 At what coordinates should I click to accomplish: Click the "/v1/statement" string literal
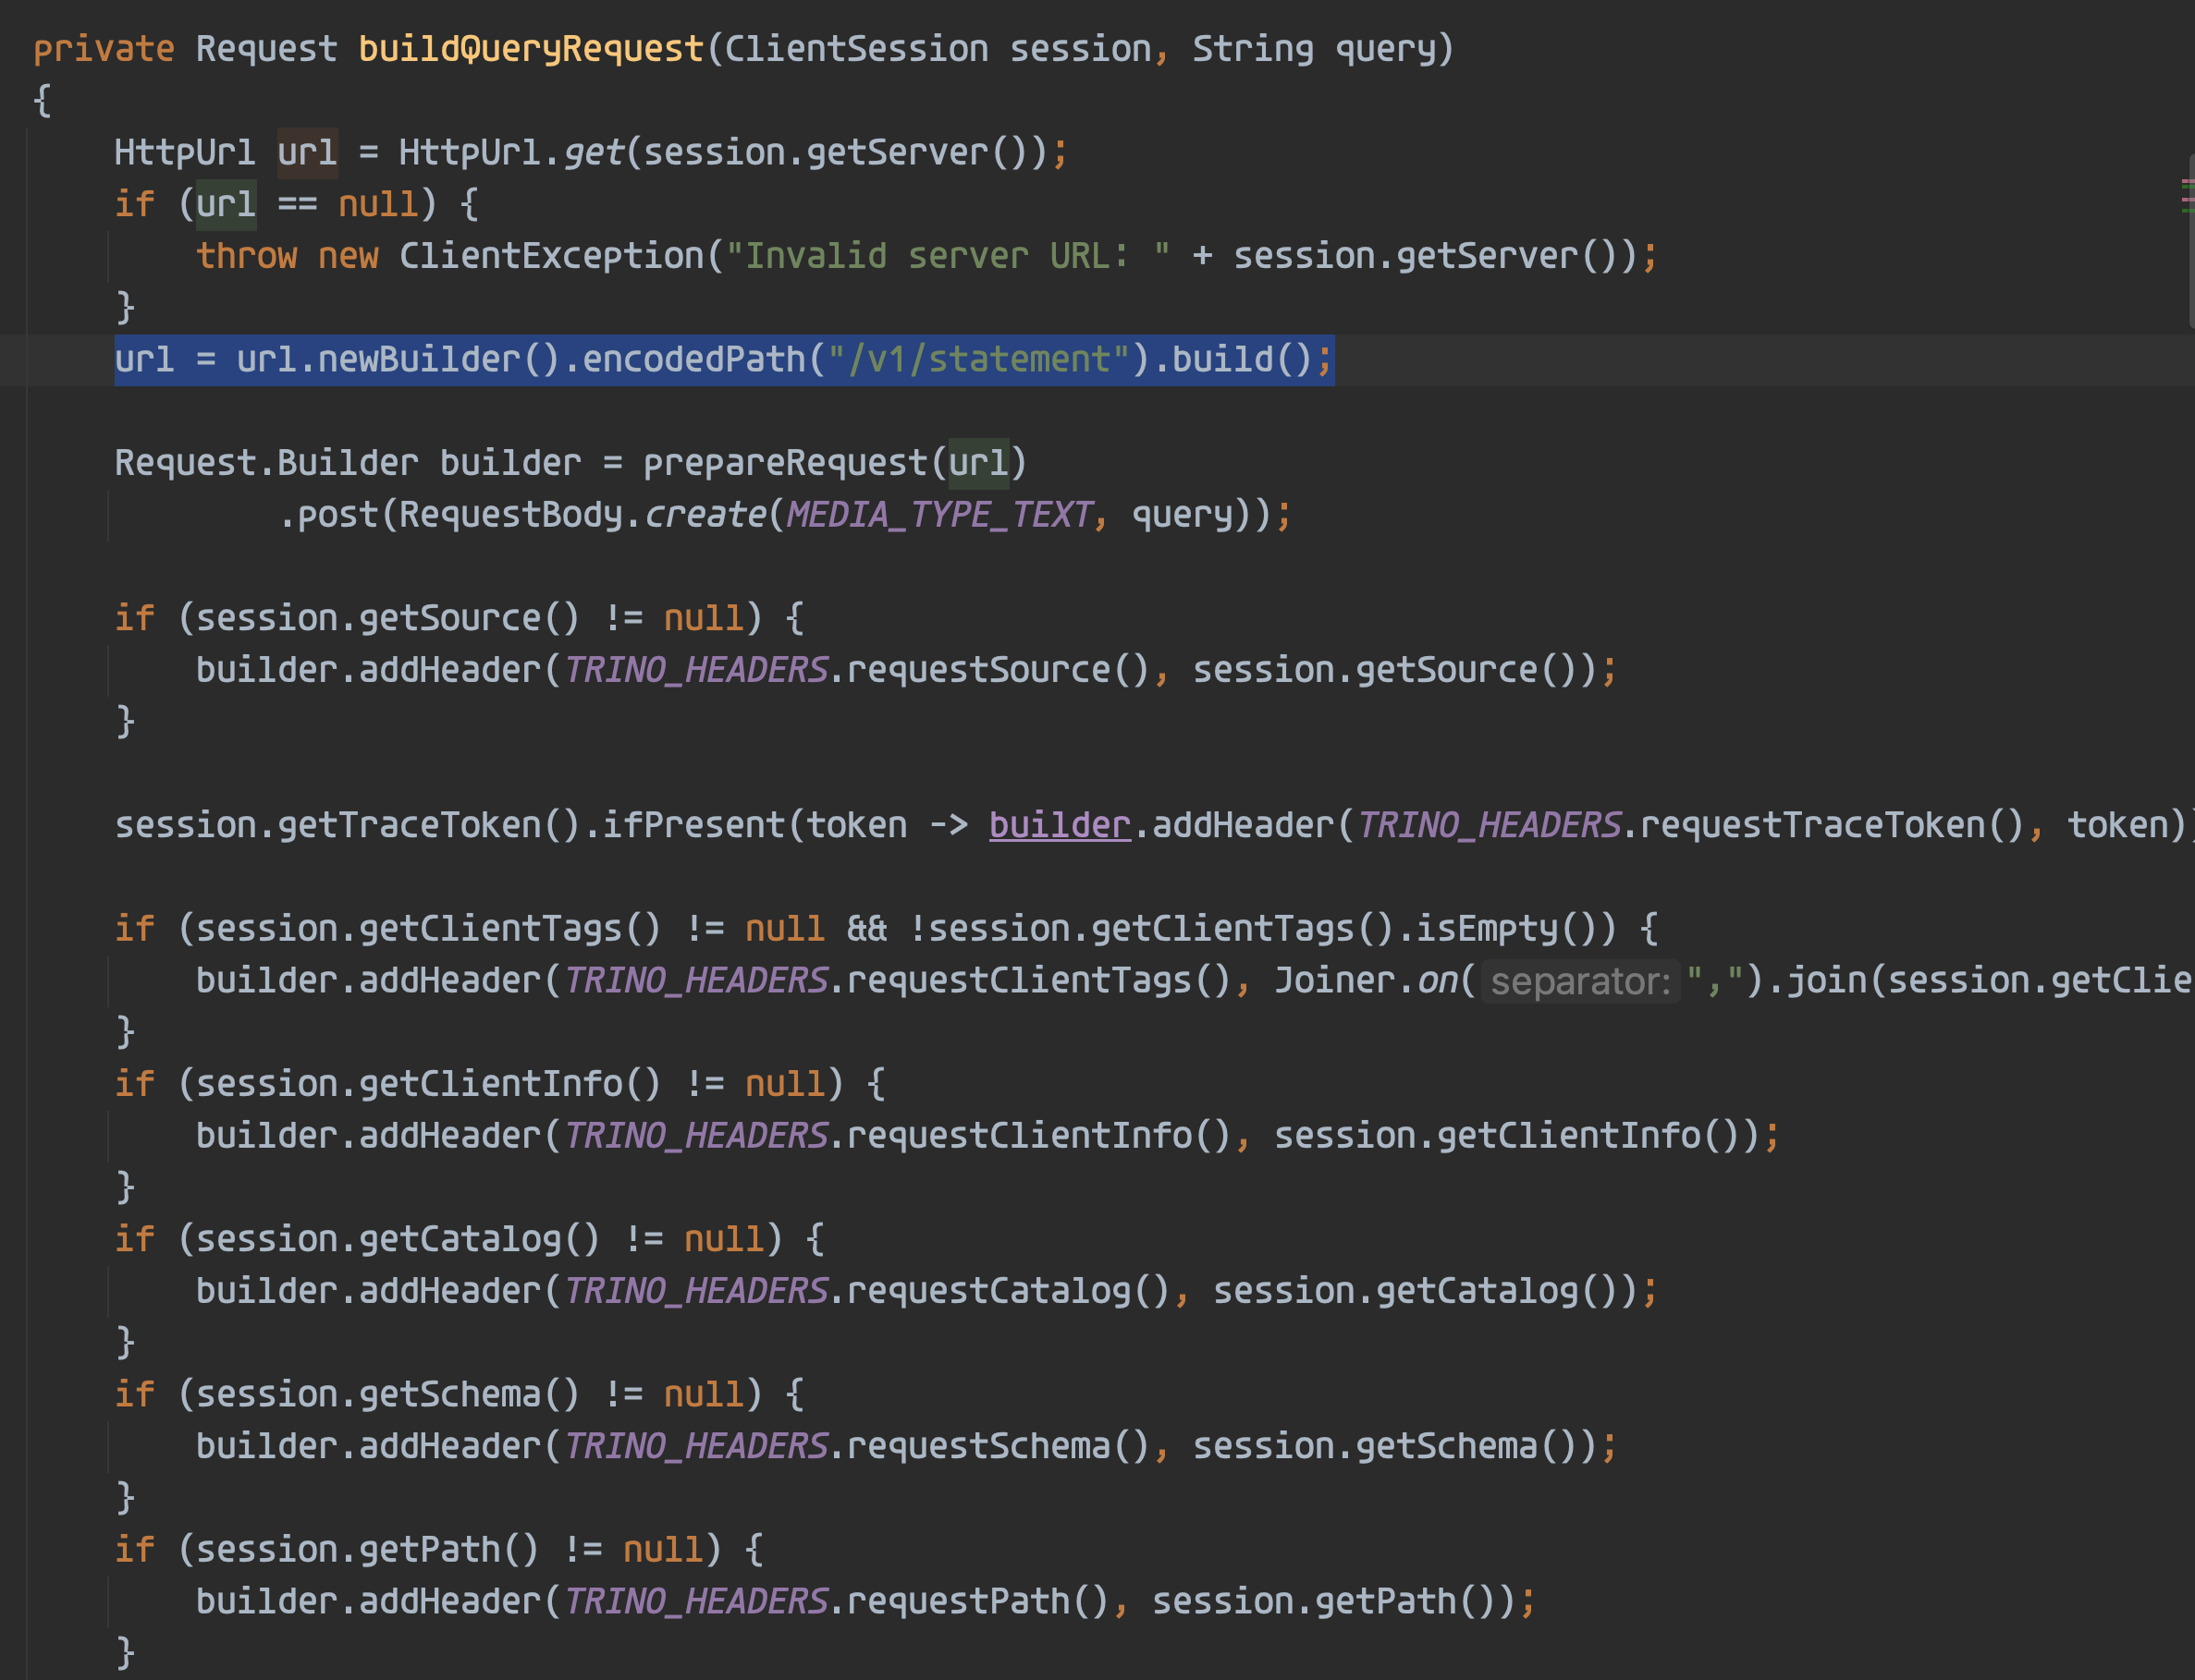point(977,359)
